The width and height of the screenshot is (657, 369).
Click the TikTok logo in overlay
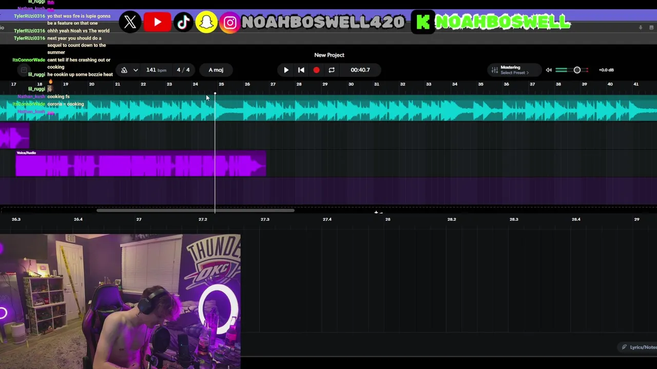183,22
